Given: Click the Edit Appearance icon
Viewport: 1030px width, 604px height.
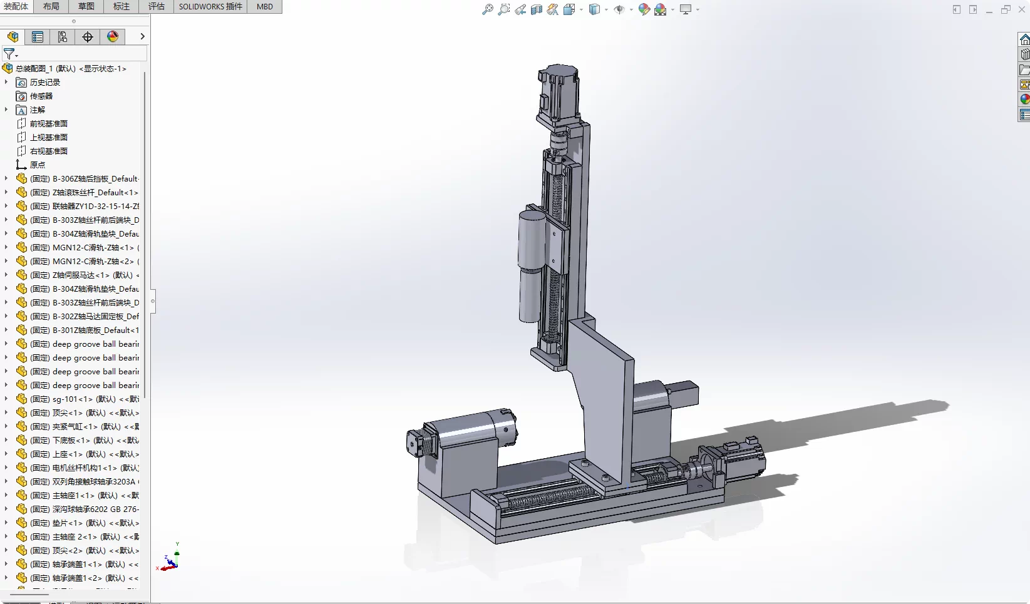Looking at the screenshot, I should (x=644, y=9).
